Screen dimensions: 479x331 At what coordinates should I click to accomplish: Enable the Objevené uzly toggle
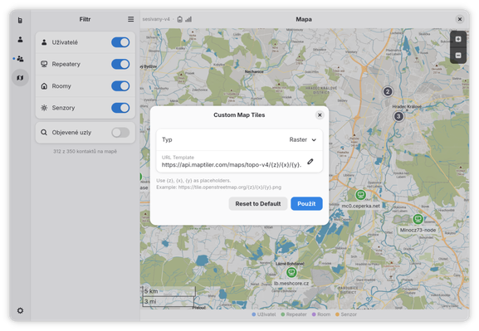120,133
